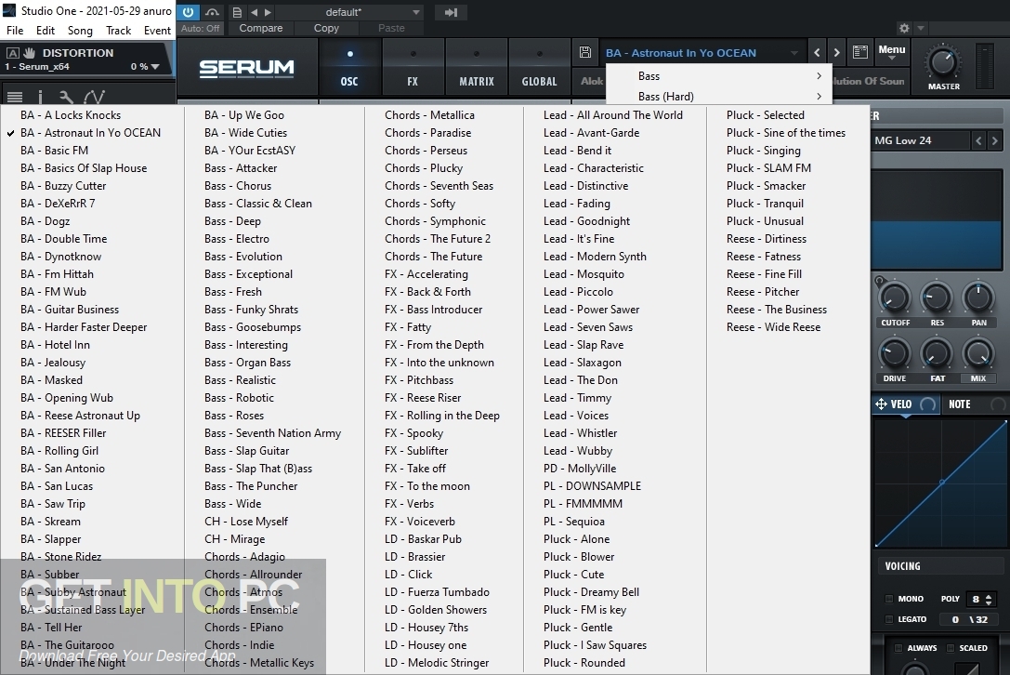Click the list lines icon in inspector

tap(14, 97)
